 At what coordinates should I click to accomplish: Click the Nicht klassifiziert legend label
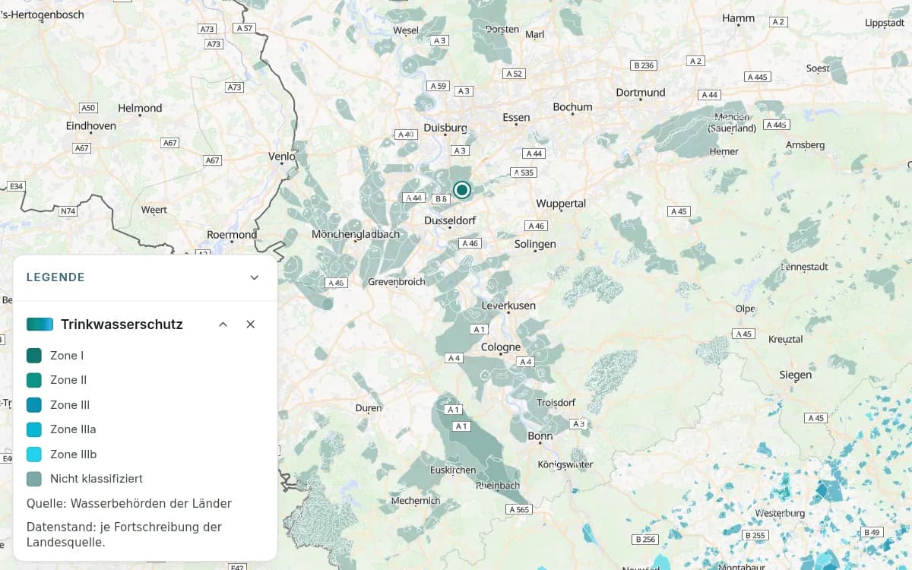pyautogui.click(x=97, y=479)
